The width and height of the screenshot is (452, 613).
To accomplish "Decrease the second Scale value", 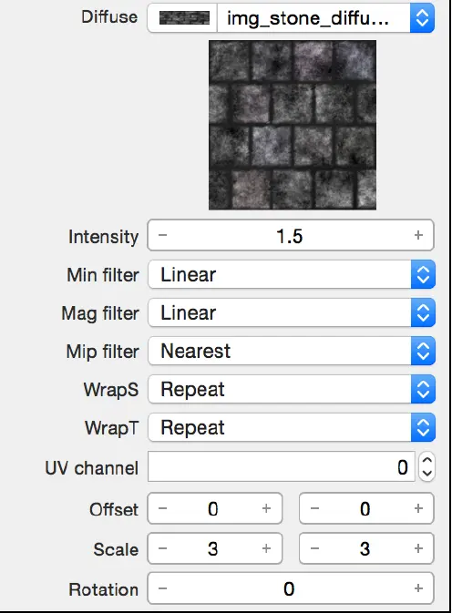I will click(314, 548).
